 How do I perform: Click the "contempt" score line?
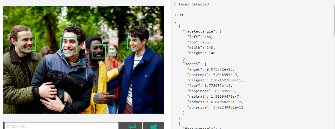[213, 75]
